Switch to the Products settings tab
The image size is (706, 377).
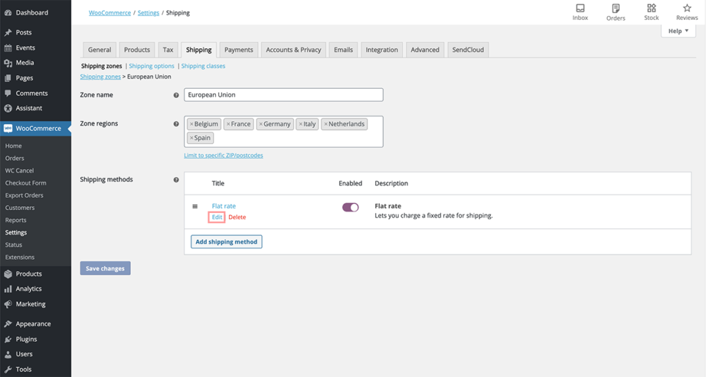pos(137,50)
